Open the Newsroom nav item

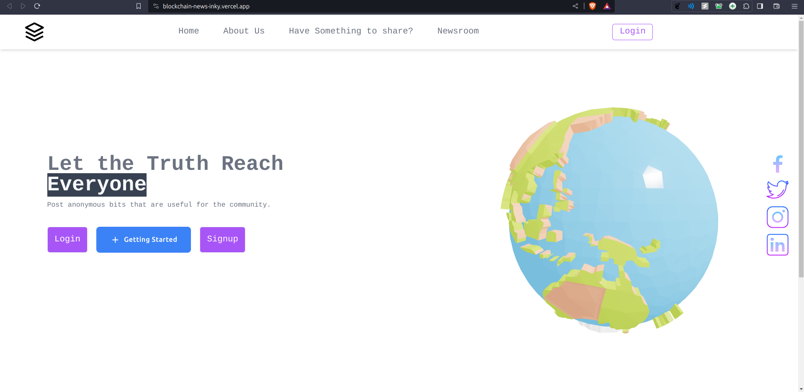click(458, 31)
